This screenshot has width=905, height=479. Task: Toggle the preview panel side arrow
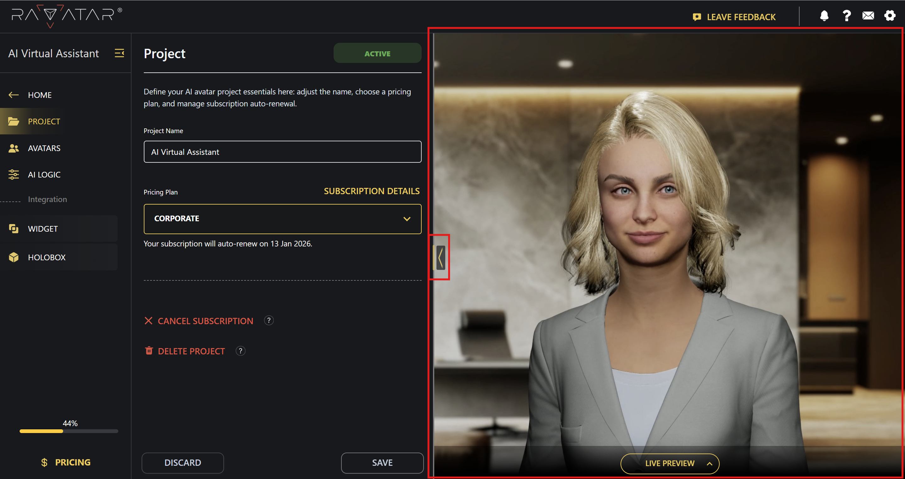point(441,258)
